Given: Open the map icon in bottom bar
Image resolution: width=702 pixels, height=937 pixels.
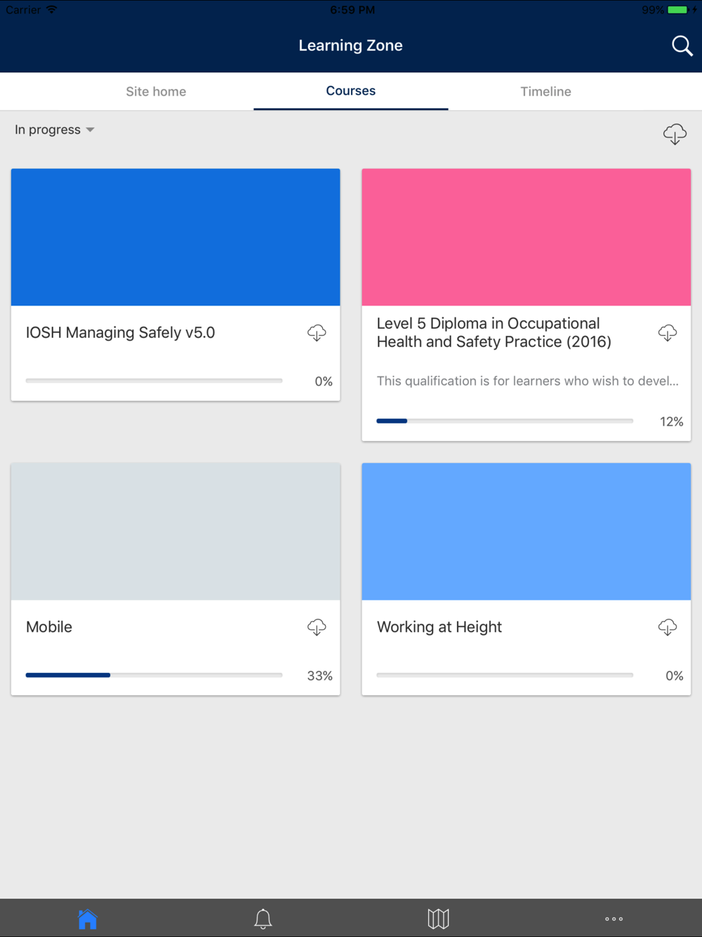Looking at the screenshot, I should coord(439,919).
